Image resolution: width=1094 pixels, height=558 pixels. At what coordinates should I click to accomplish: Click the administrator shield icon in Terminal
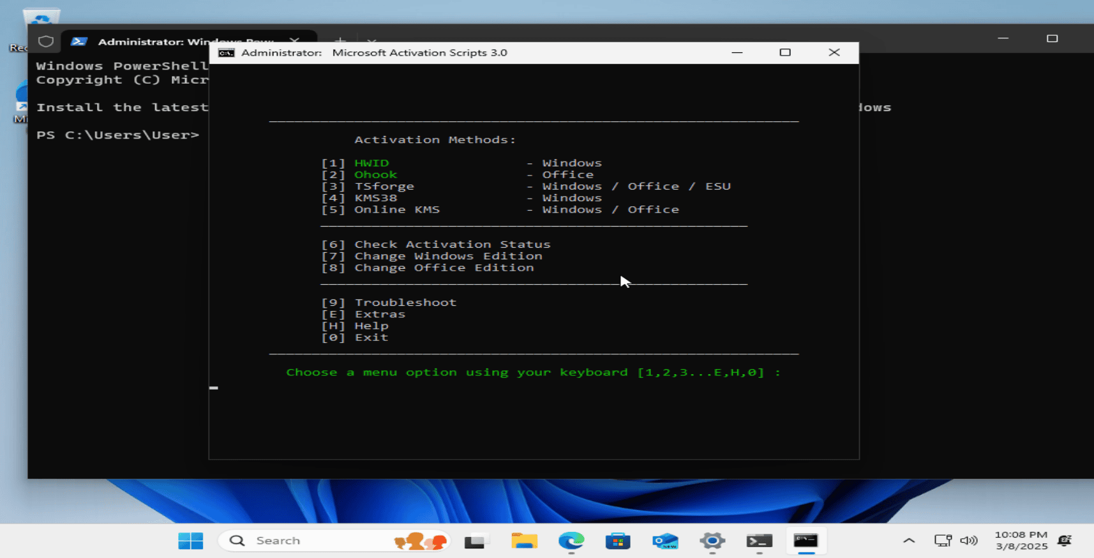point(46,41)
